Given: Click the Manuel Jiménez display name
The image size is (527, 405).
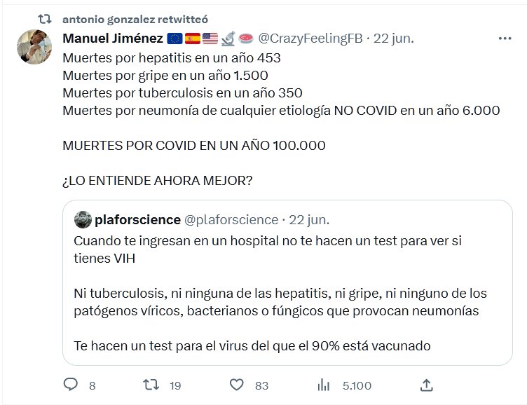Looking at the screenshot, I should [112, 39].
